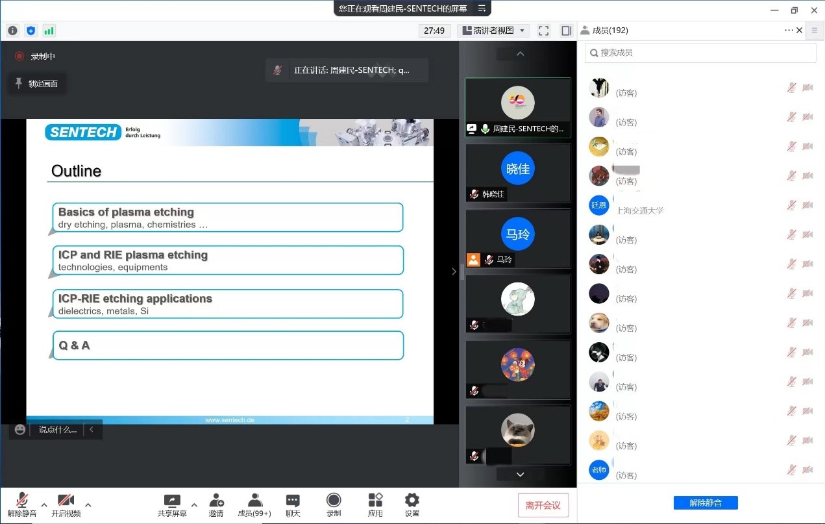This screenshot has height=524, width=825.
Task: Toggle the Record button
Action: pyautogui.click(x=334, y=505)
